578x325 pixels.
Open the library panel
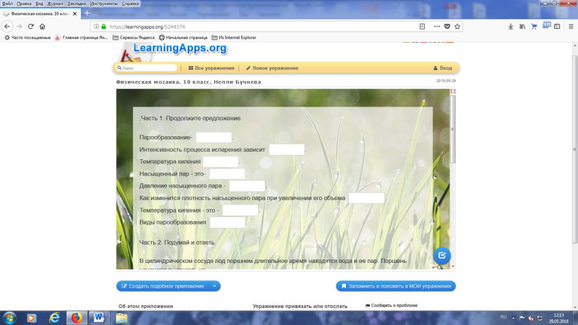tap(522, 26)
